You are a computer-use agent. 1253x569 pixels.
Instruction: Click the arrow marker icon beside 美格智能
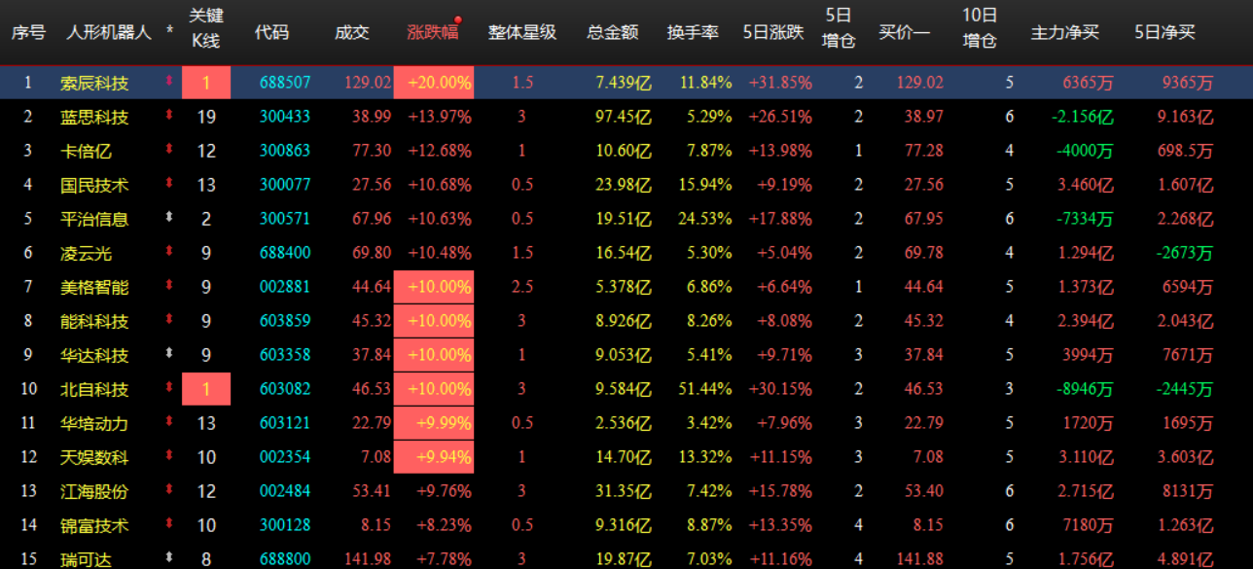[x=170, y=286]
